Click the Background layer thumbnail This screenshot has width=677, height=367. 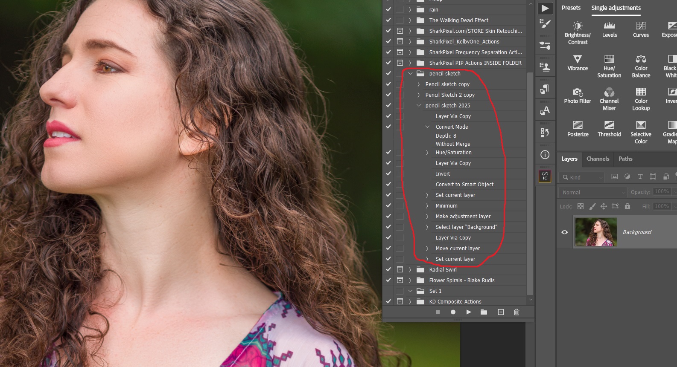[595, 232]
